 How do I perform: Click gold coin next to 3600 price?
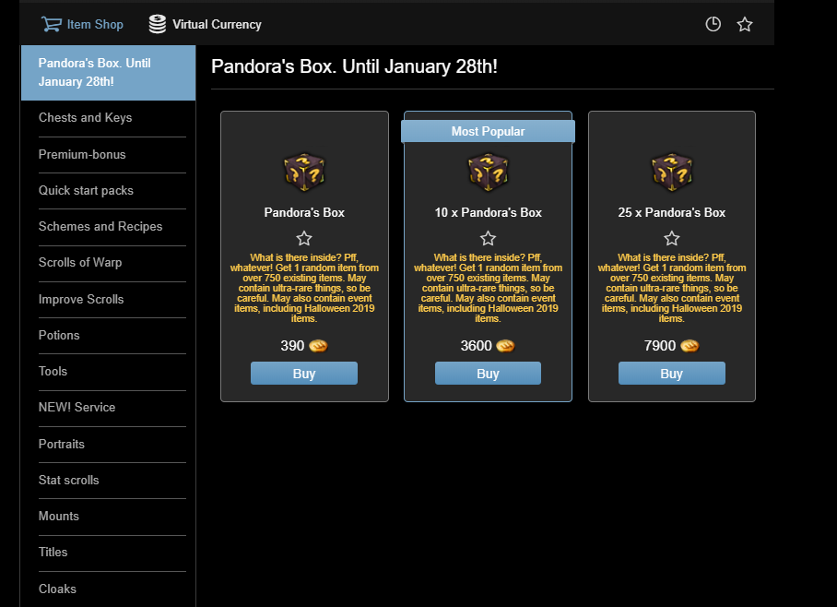505,346
